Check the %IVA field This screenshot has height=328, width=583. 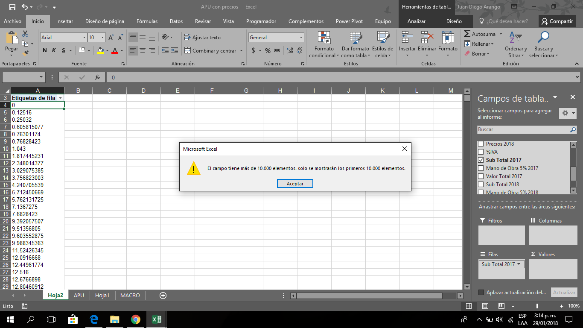481,152
